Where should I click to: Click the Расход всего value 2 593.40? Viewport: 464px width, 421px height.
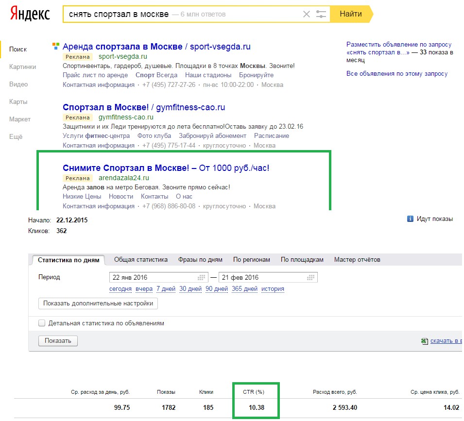pyautogui.click(x=345, y=407)
